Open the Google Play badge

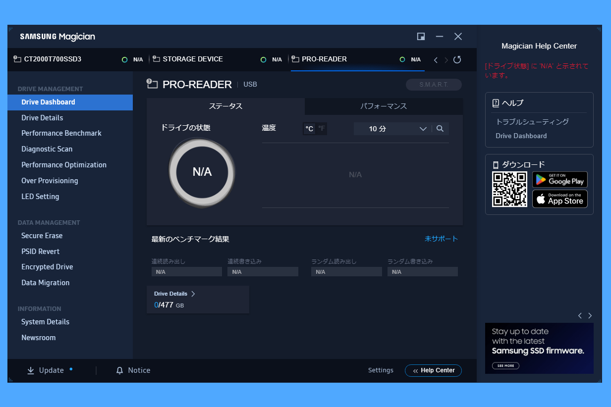pos(559,180)
